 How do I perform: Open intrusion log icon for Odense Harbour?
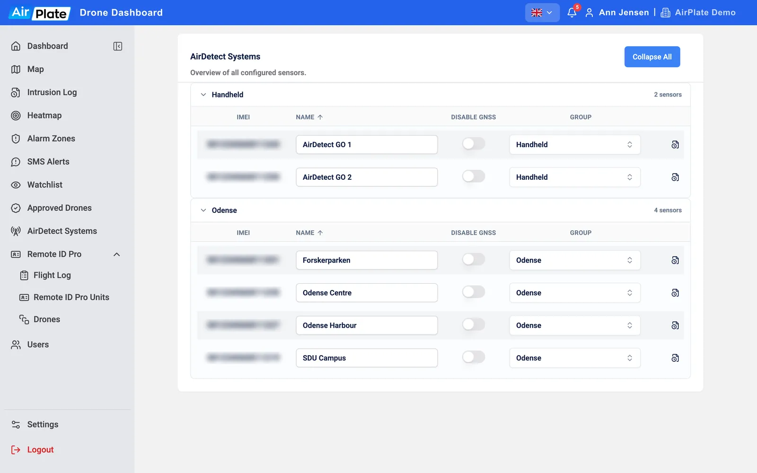coord(675,325)
